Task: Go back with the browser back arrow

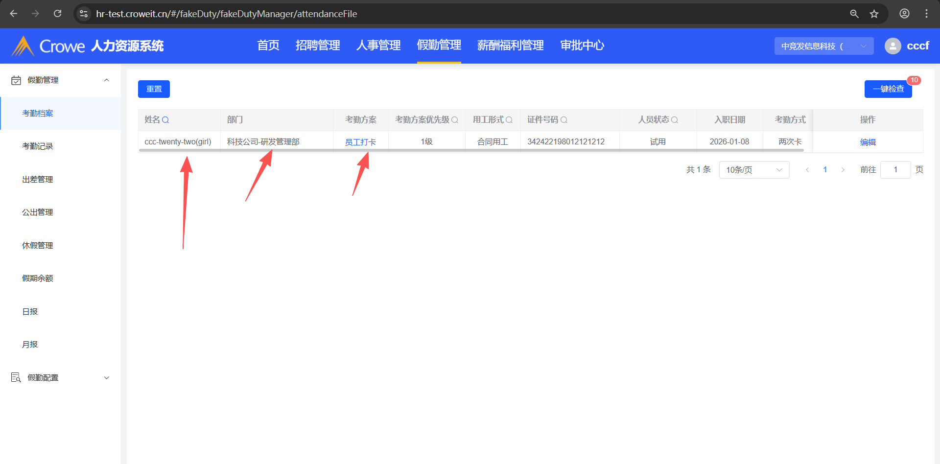Action: pos(14,14)
